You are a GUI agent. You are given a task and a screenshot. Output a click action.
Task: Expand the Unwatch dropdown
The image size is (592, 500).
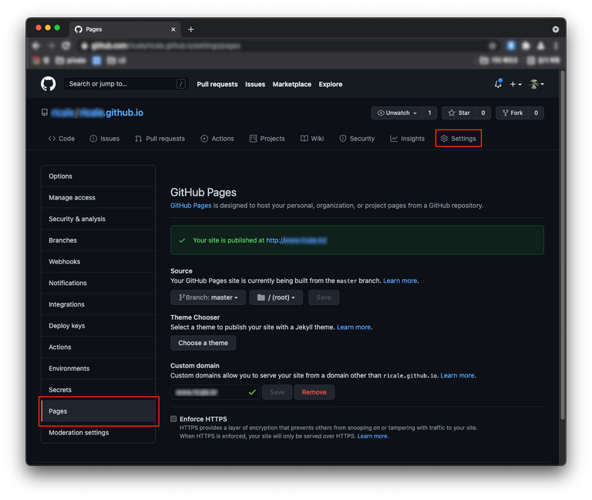click(397, 112)
